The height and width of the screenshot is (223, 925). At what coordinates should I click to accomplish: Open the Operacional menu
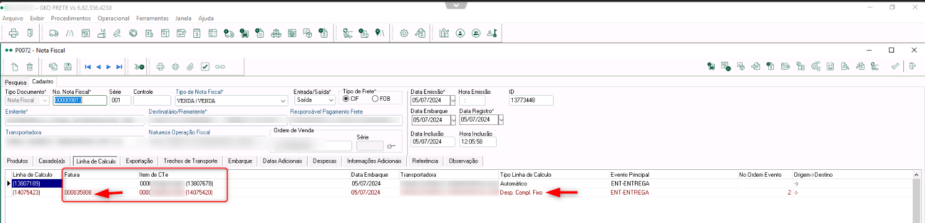point(114,19)
